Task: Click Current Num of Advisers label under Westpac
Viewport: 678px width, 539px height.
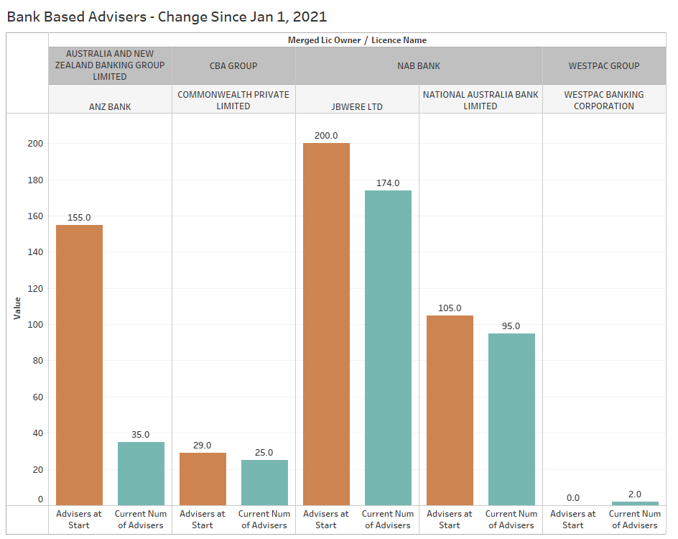Action: pos(635,520)
